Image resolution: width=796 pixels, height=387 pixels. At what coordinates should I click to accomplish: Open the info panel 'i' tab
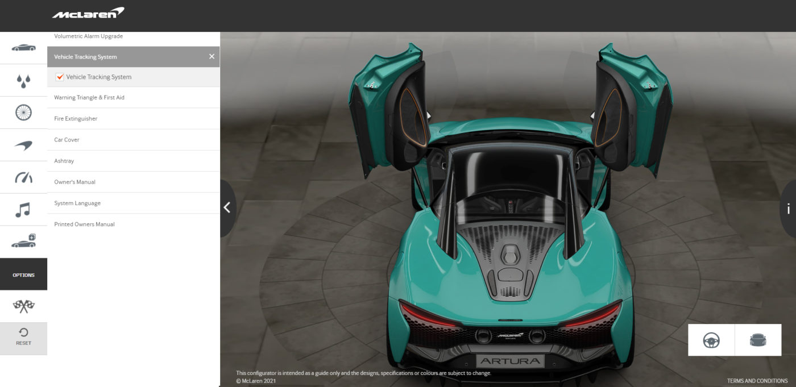(788, 209)
